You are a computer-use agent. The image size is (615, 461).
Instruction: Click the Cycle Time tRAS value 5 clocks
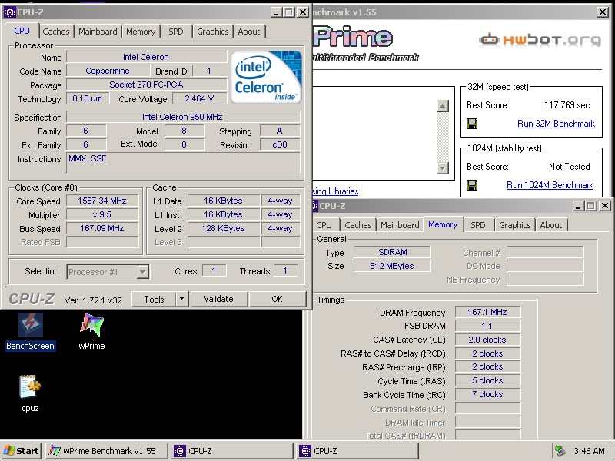[x=487, y=380]
